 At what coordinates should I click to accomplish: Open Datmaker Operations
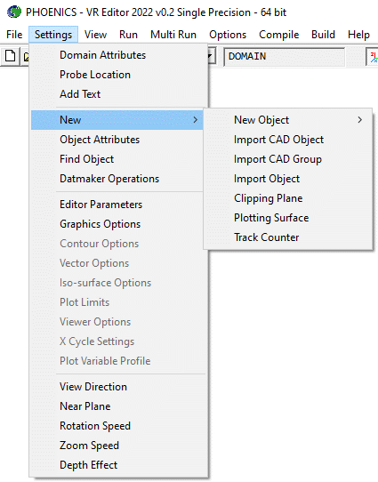[109, 179]
